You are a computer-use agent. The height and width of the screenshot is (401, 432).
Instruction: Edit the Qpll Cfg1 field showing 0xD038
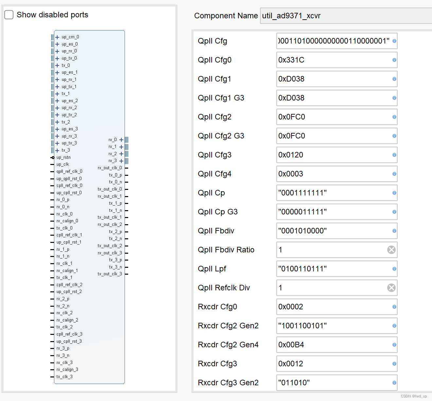(337, 79)
